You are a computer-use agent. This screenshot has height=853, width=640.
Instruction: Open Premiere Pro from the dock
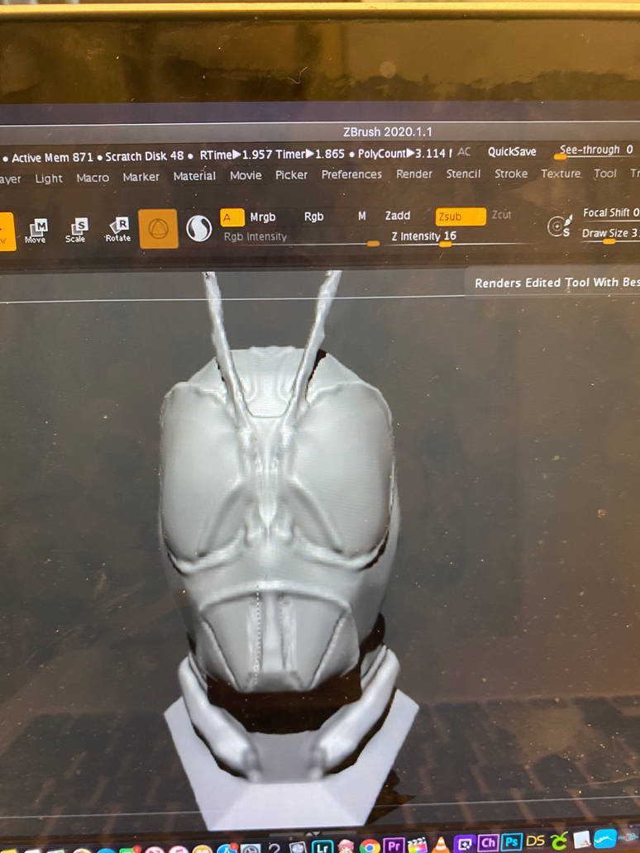coord(394,846)
